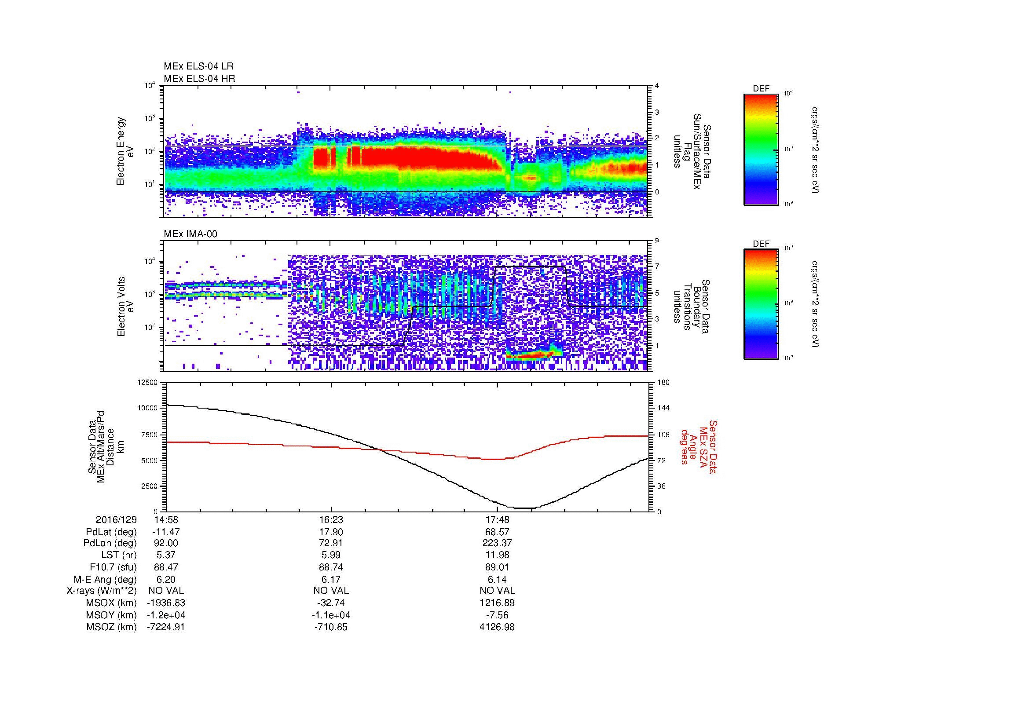
Task: Select LST value '5.99'
Action: pyautogui.click(x=331, y=555)
